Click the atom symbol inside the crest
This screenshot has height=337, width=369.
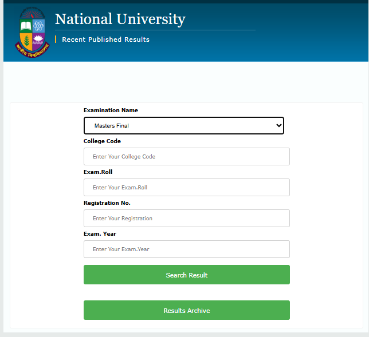click(38, 26)
